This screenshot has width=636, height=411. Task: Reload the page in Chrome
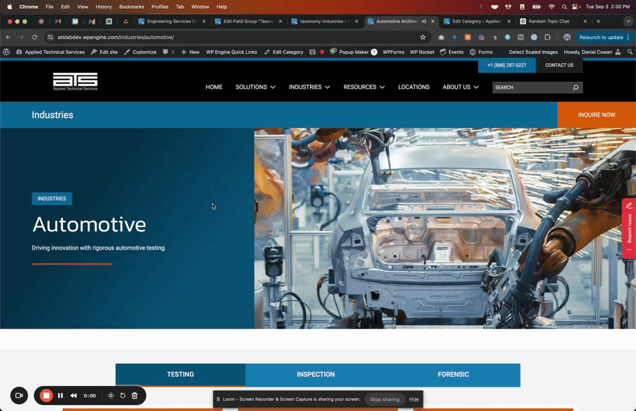(x=35, y=37)
